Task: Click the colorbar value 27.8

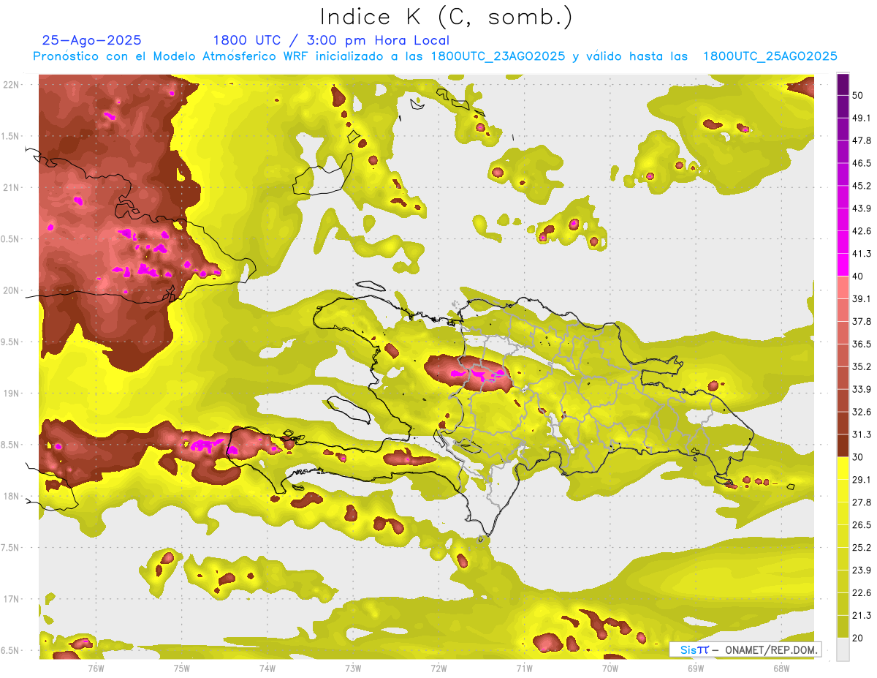Action: click(861, 502)
